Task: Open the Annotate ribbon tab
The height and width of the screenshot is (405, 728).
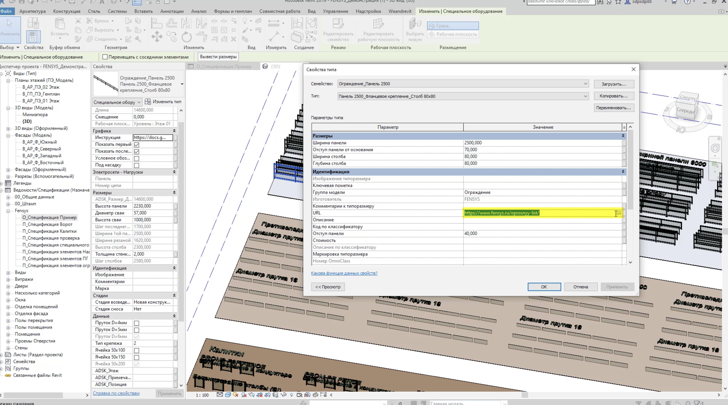Action: coord(171,11)
